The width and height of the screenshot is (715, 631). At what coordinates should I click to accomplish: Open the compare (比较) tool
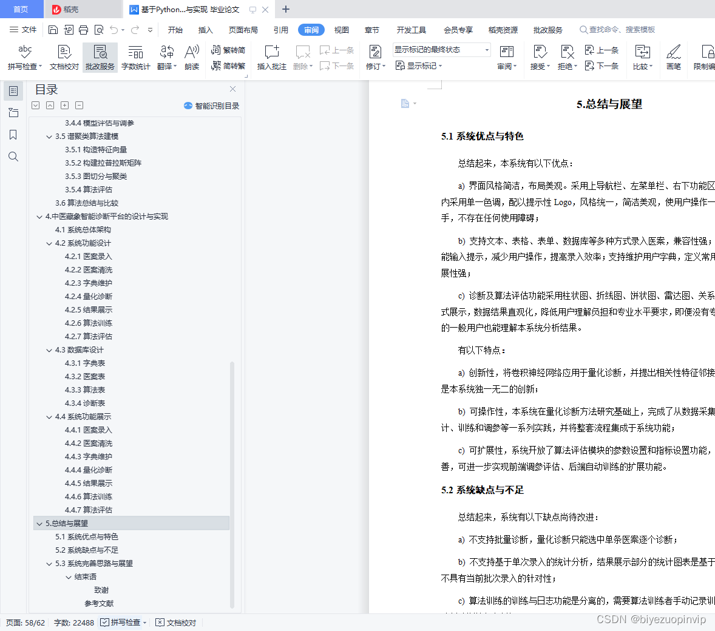click(x=643, y=58)
